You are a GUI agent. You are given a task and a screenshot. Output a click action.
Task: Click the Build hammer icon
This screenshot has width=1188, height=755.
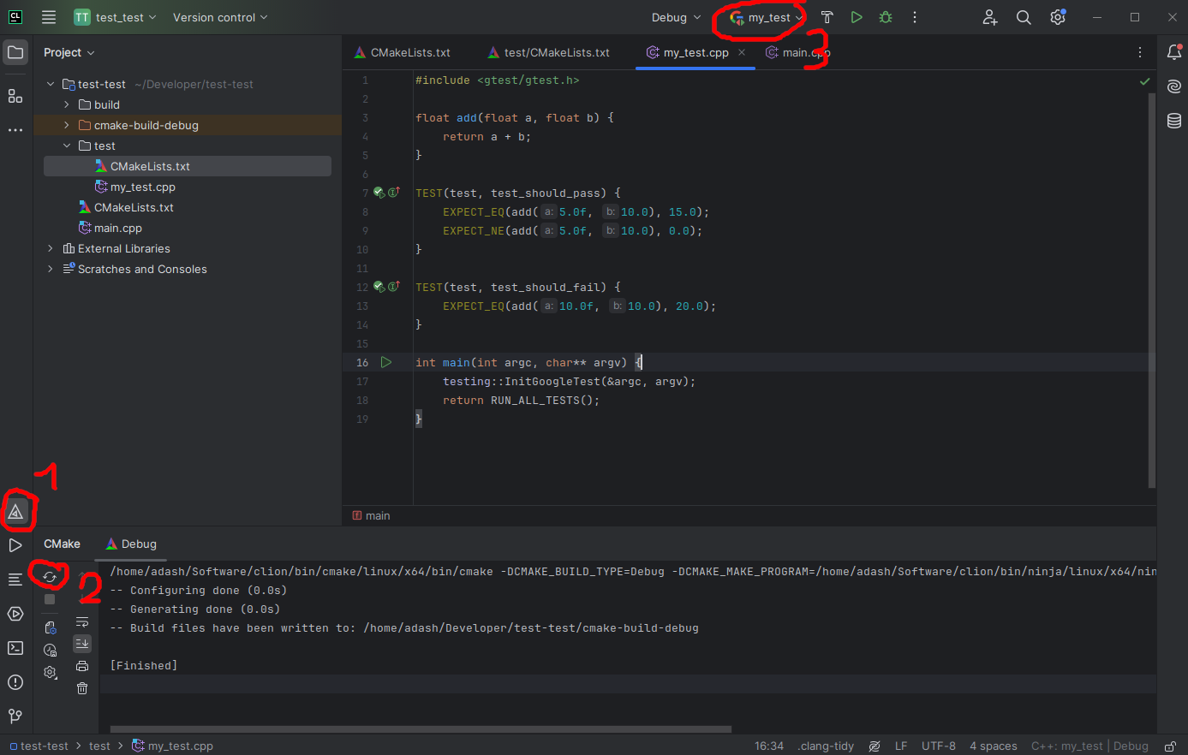coord(827,17)
